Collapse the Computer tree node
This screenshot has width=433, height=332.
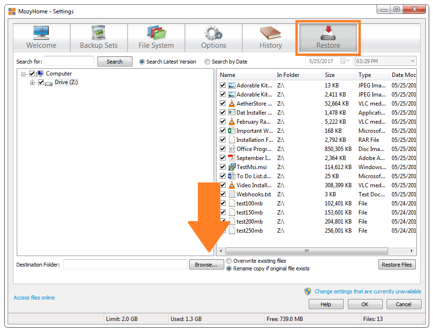tap(23, 74)
